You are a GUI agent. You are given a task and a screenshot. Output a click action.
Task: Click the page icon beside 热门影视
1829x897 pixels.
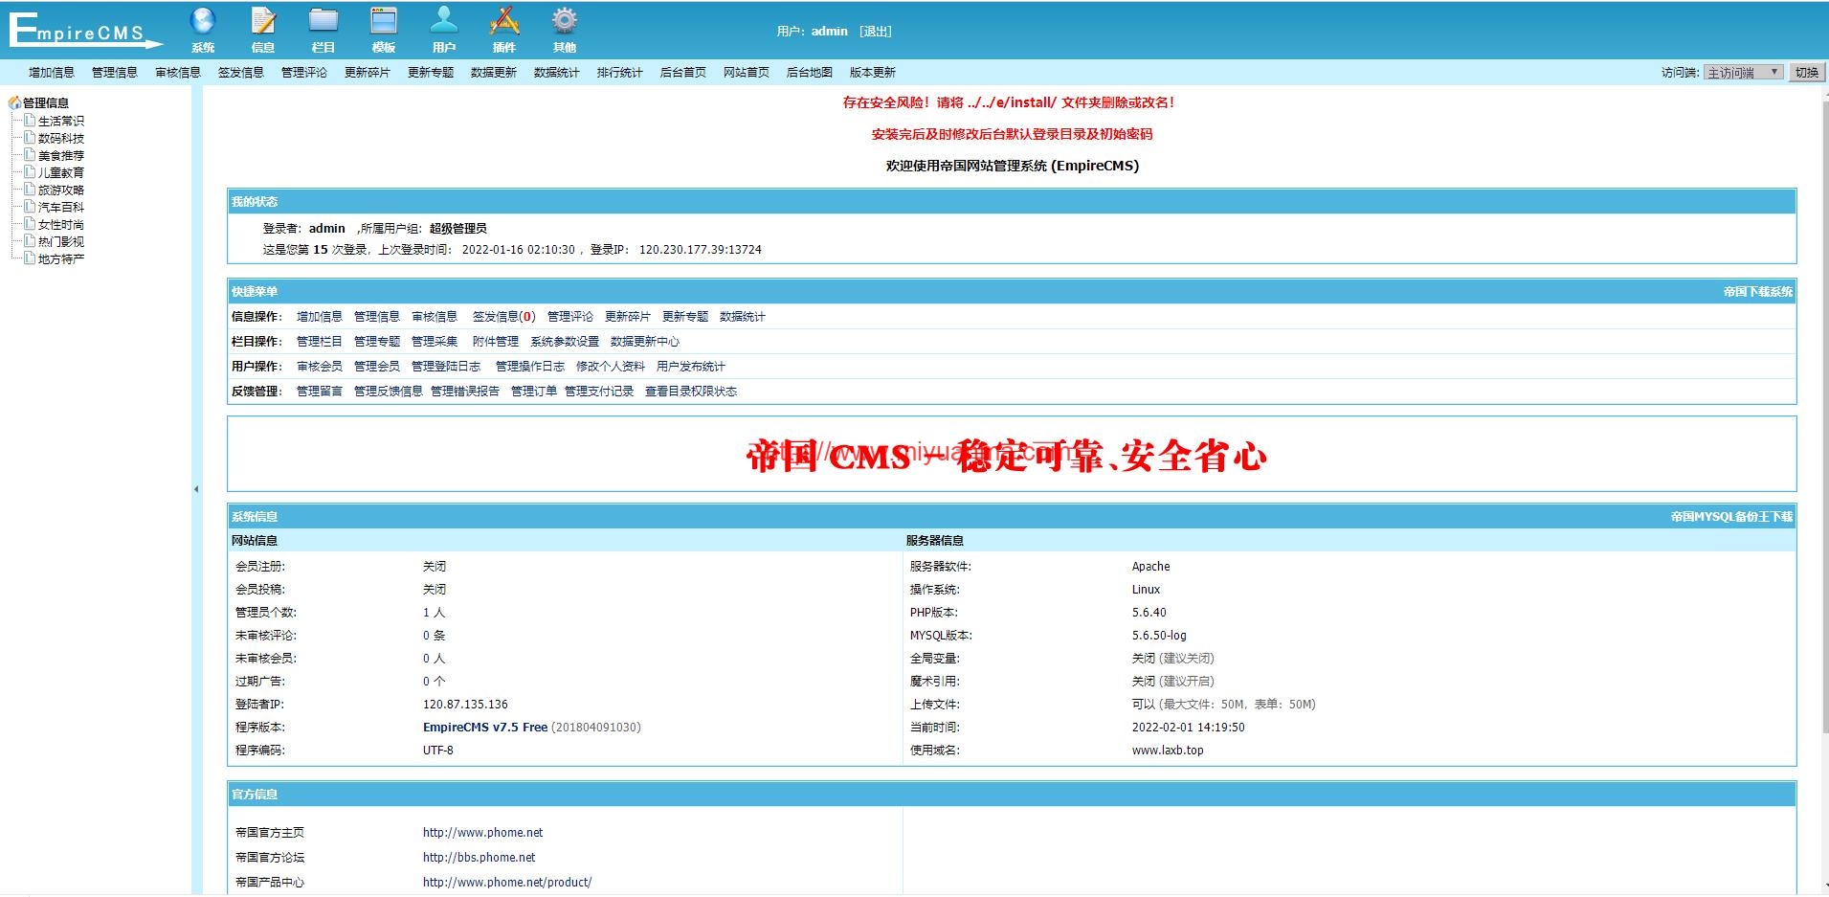[30, 241]
